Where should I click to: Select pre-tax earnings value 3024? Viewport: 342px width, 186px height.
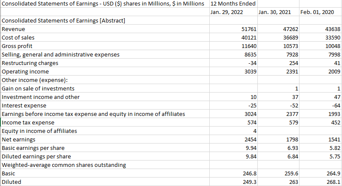[251, 114]
